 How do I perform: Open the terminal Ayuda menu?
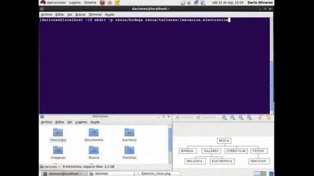(109, 15)
